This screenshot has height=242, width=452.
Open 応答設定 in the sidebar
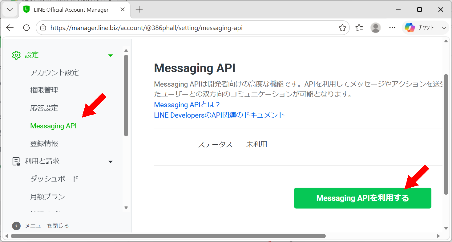(x=44, y=108)
